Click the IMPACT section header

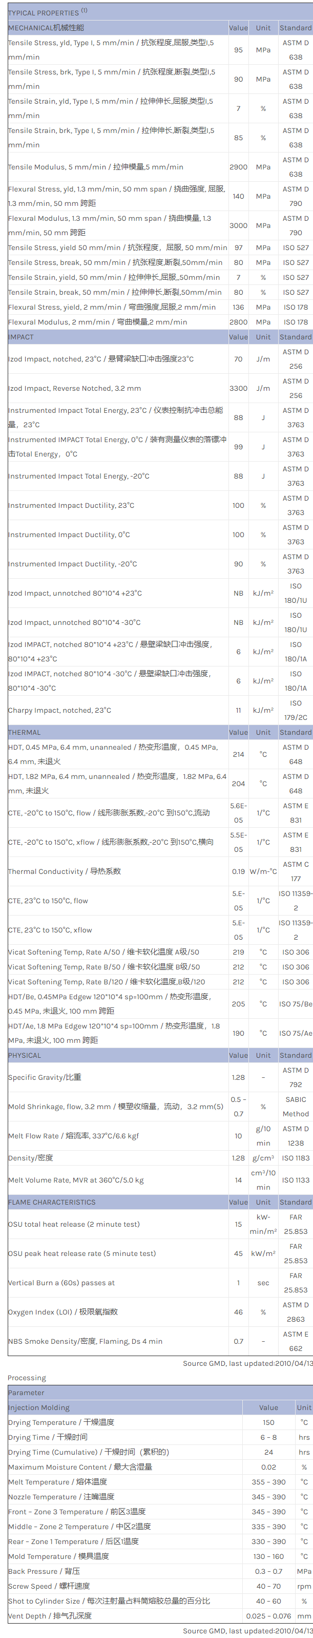(21, 337)
